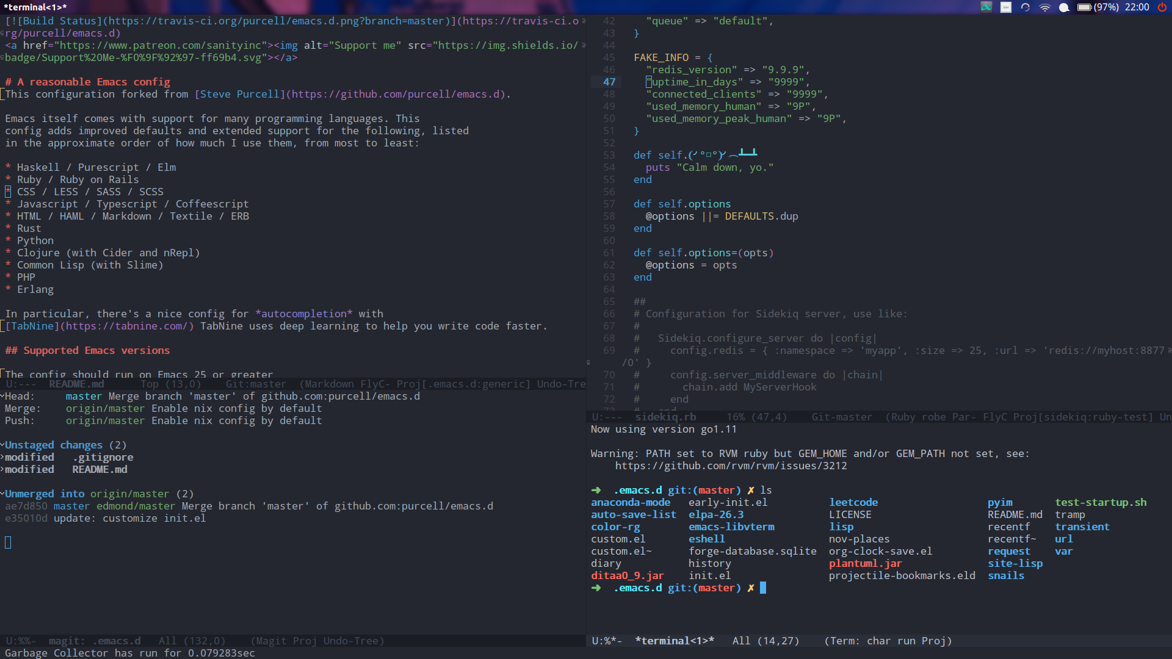Screen dimensions: 1172x659
Task: Click the *terminal<1>* window title
Action: 35,7
